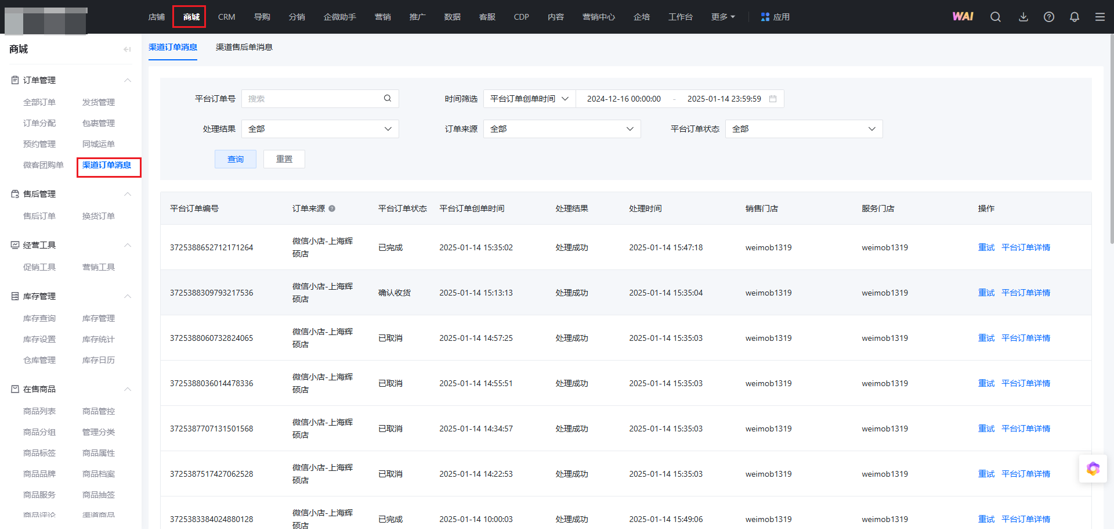Open 营销工具 in the sidebar
The height and width of the screenshot is (529, 1114).
pos(99,267)
